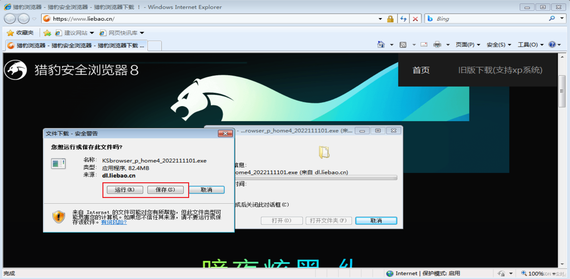Maximize the download progress window
The image size is (570, 279).
378,131
